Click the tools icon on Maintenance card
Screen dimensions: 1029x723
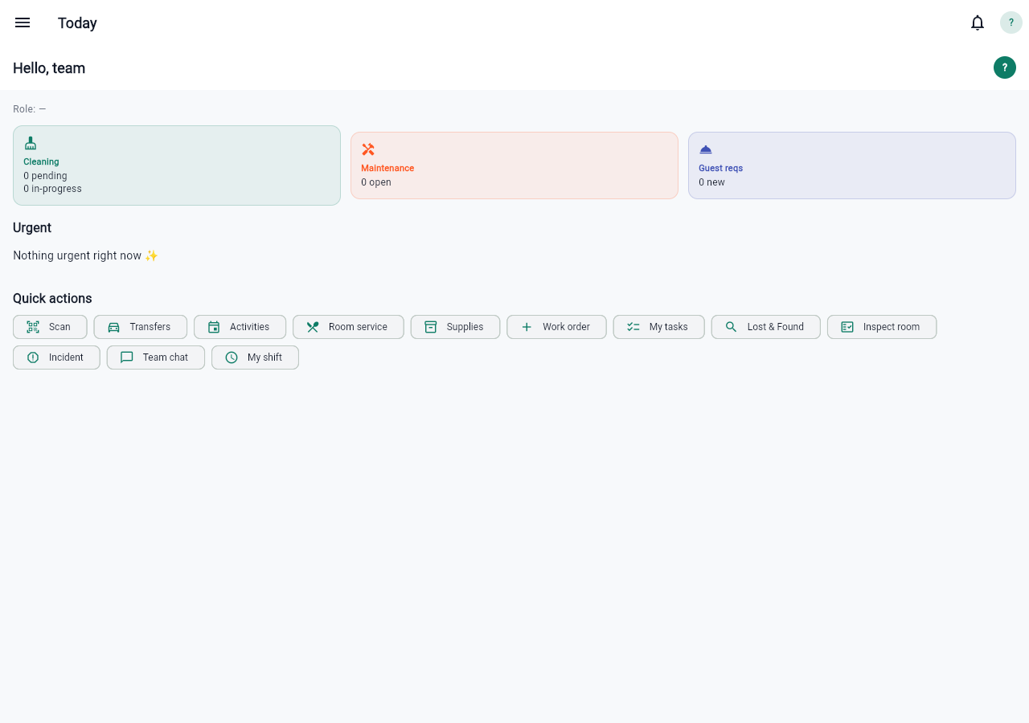click(x=368, y=149)
